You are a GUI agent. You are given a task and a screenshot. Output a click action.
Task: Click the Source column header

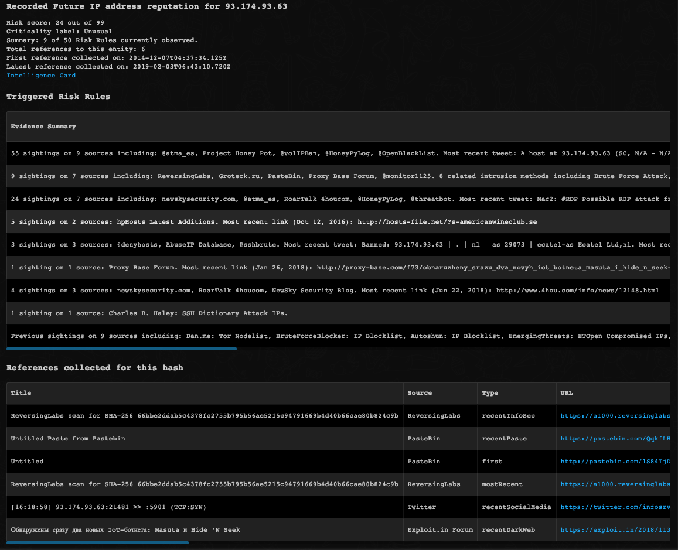(420, 392)
